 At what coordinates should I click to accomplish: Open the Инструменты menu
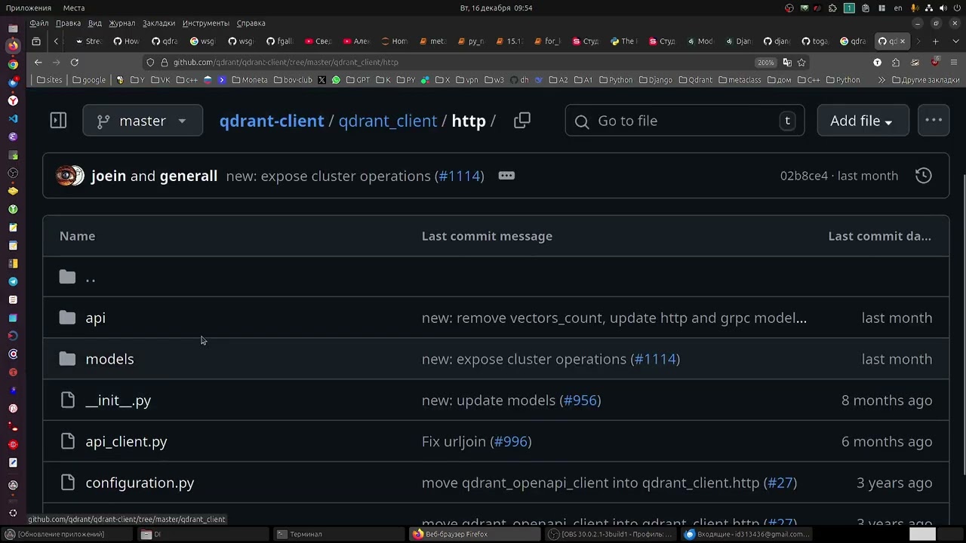pos(205,23)
